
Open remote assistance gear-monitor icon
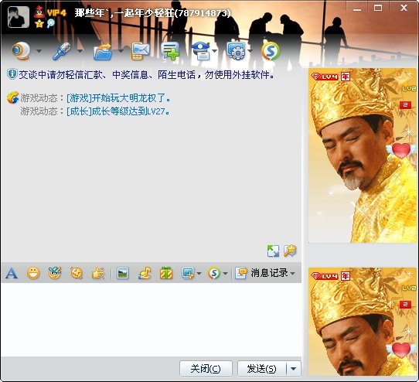[237, 51]
